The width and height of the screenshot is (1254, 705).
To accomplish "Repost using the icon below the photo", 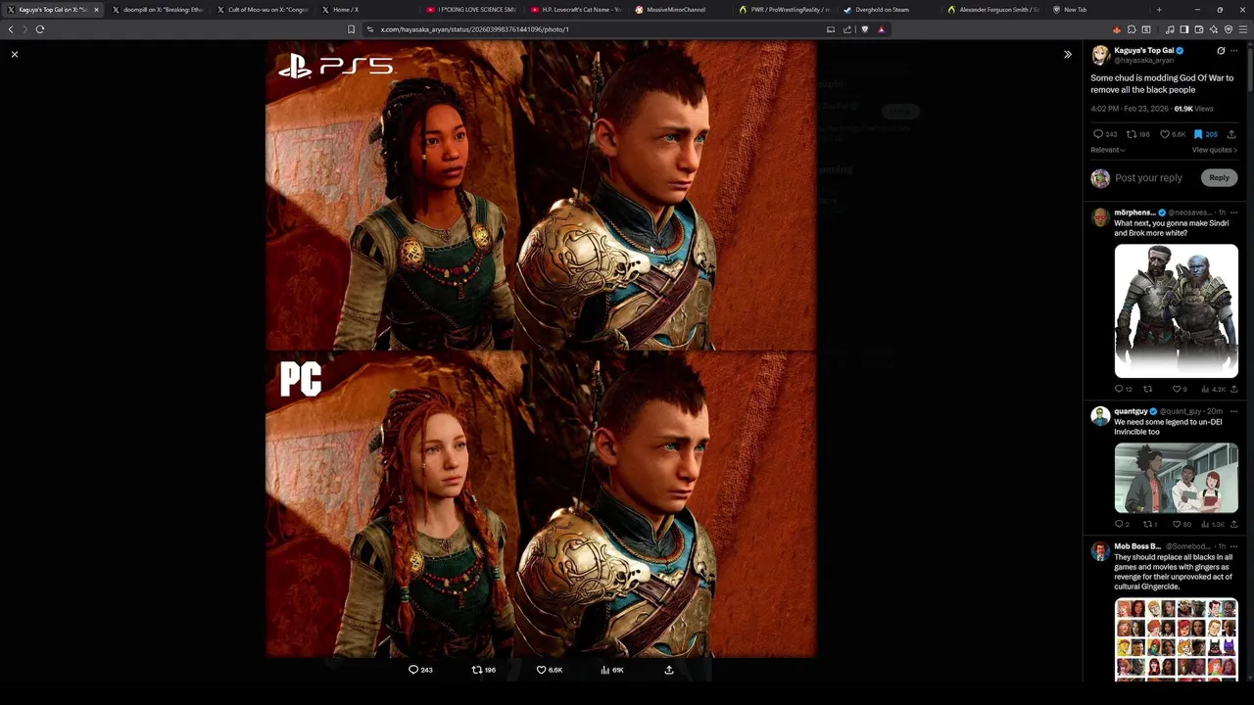I will [477, 670].
